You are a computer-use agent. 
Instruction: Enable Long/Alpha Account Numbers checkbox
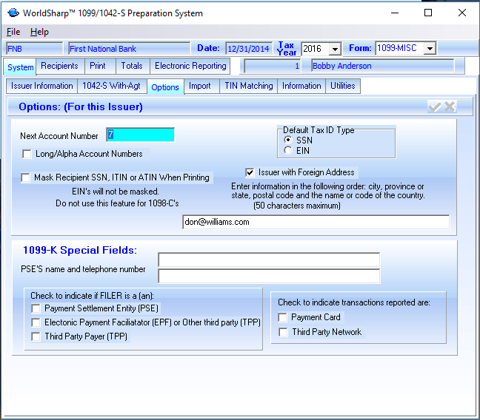point(27,155)
